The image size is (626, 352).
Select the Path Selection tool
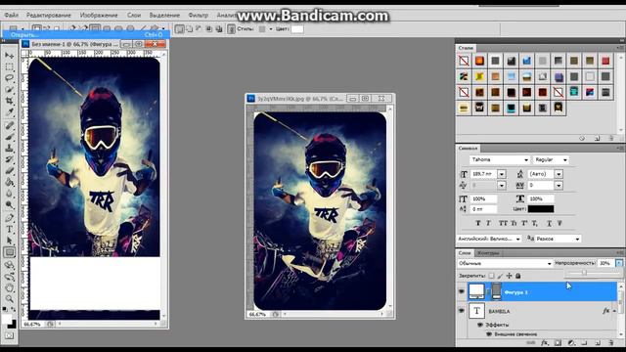[x=9, y=241]
